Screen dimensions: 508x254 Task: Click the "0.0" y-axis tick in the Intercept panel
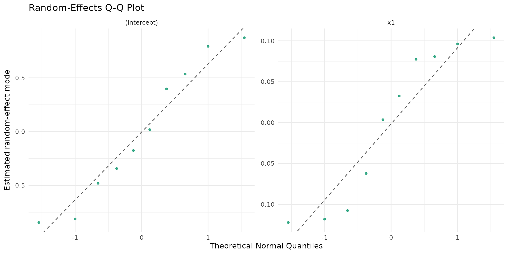pos(20,132)
